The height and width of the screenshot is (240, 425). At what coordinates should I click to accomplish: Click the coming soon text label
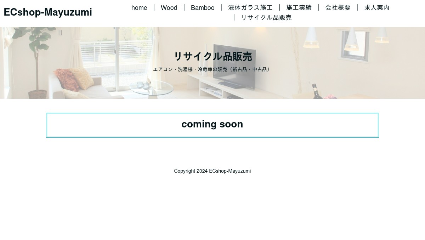coord(212,124)
